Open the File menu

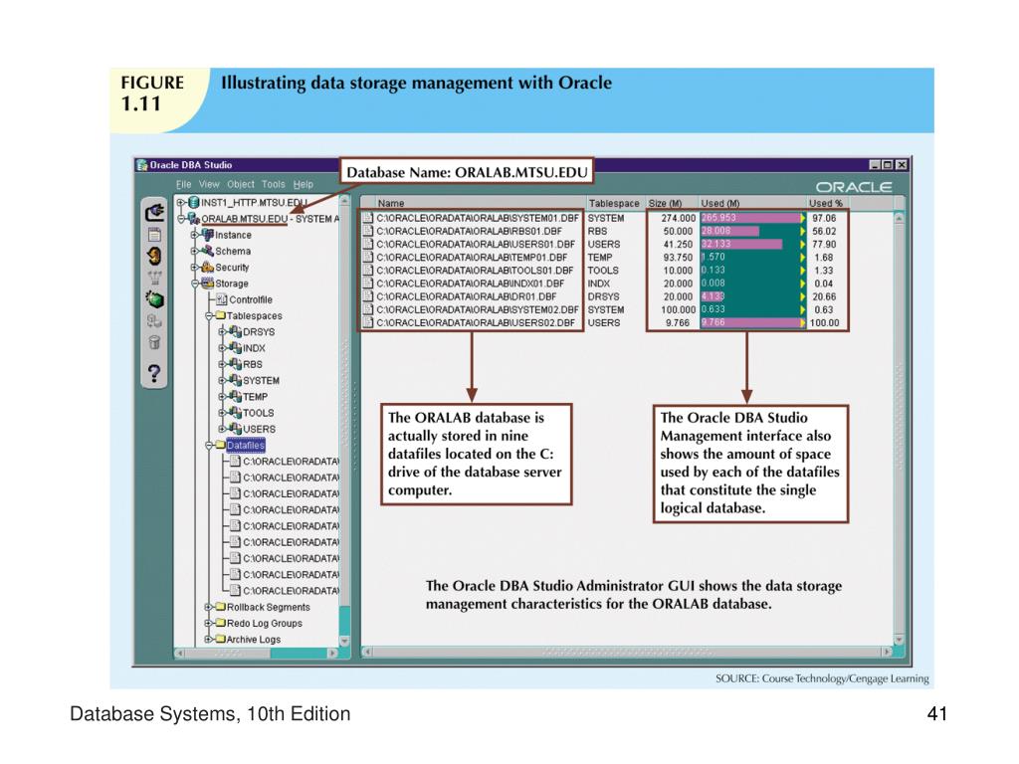click(x=184, y=184)
